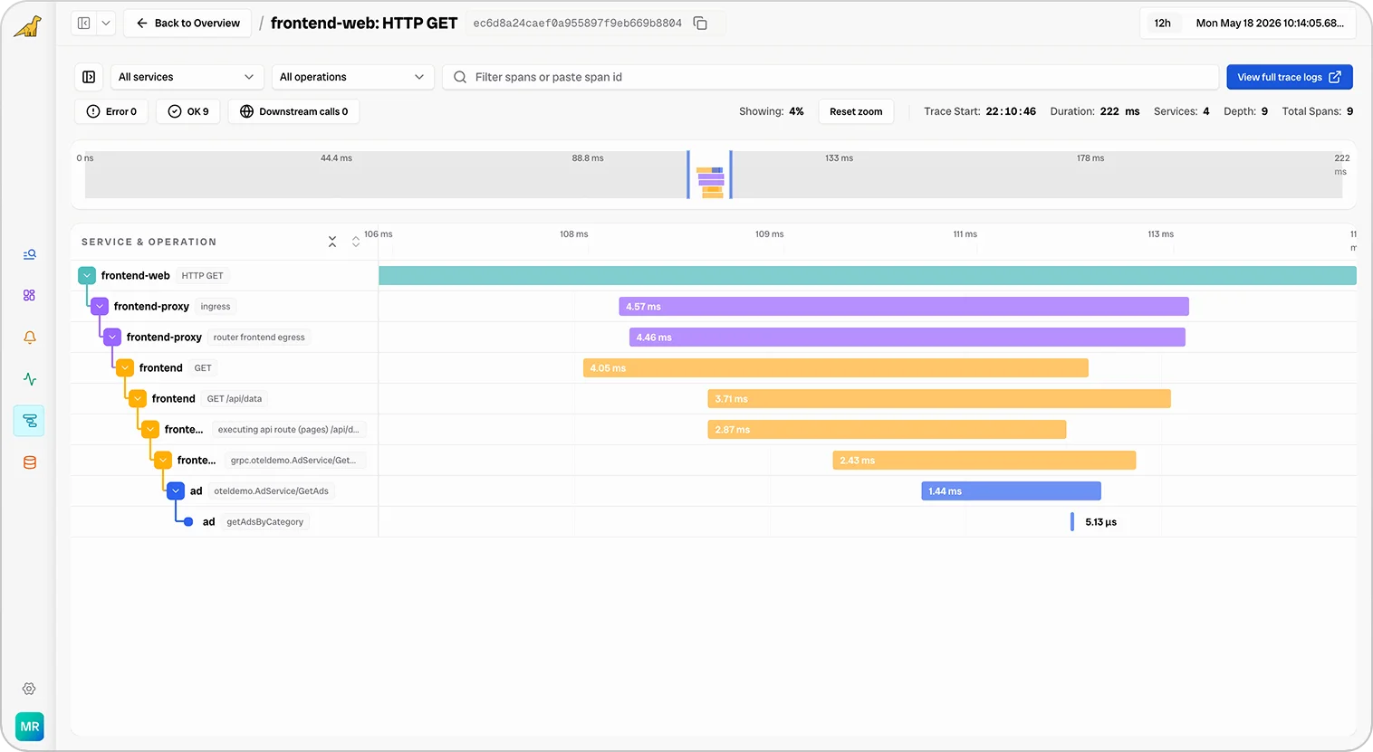Filter by Error 0 spans

[x=111, y=111]
